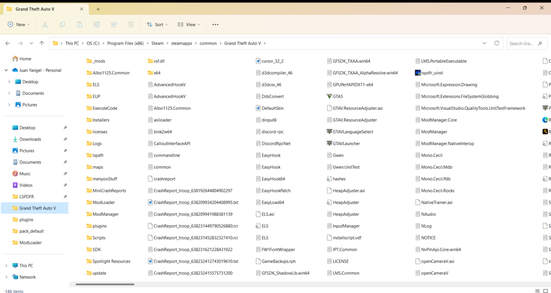551x293 pixels.
Task: Click Program Files (x86) breadcrumb
Action: [x=126, y=43]
